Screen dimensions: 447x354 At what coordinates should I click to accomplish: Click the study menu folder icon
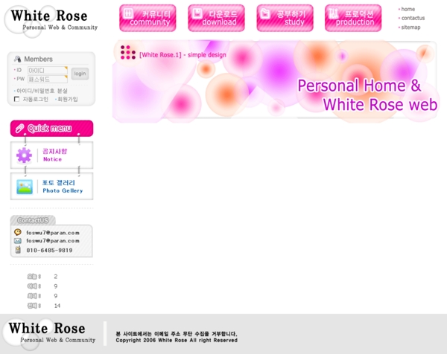pyautogui.click(x=265, y=13)
